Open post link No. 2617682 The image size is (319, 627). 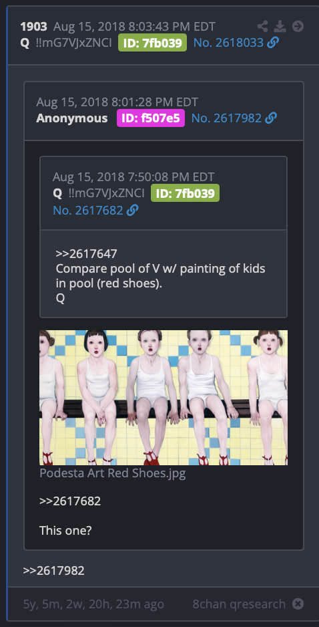[x=88, y=210]
